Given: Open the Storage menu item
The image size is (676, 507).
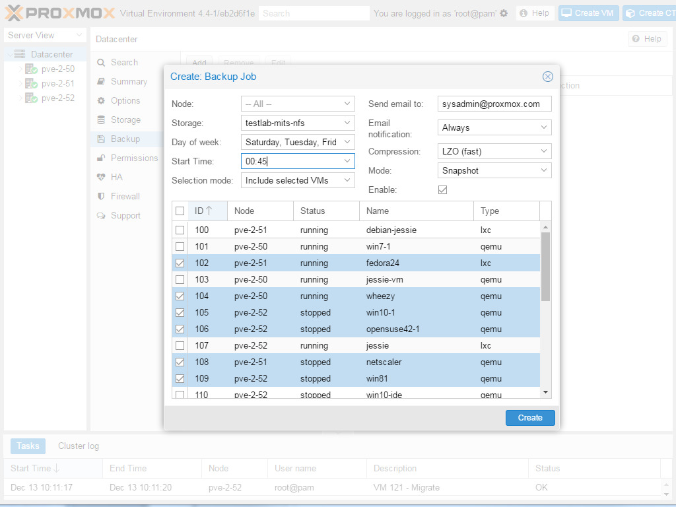Looking at the screenshot, I should [x=125, y=120].
